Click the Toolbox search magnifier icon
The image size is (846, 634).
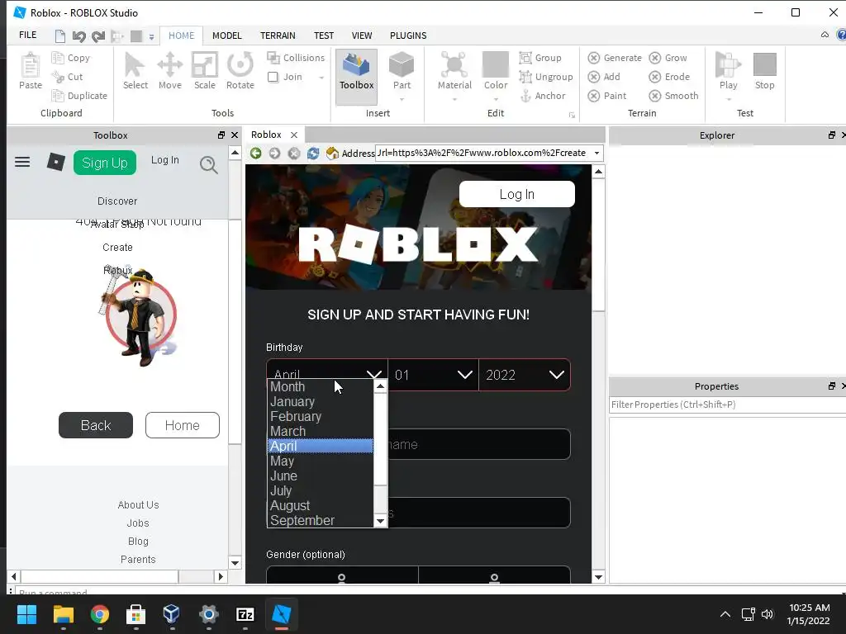click(x=209, y=164)
